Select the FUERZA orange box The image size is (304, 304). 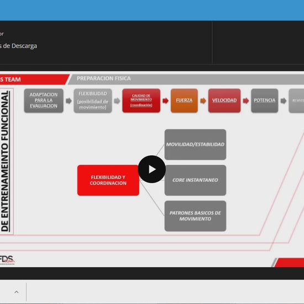click(x=184, y=101)
